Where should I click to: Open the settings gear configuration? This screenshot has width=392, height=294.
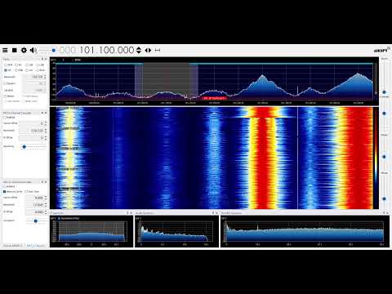tap(24, 50)
